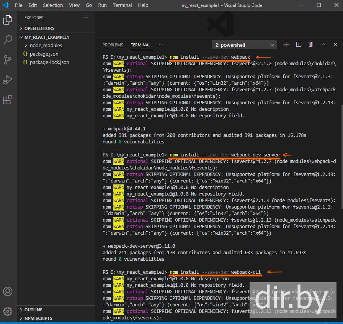Screen dimensions: 343x324
Task: Maximize terminal panel with up chevron
Action: click(323, 44)
